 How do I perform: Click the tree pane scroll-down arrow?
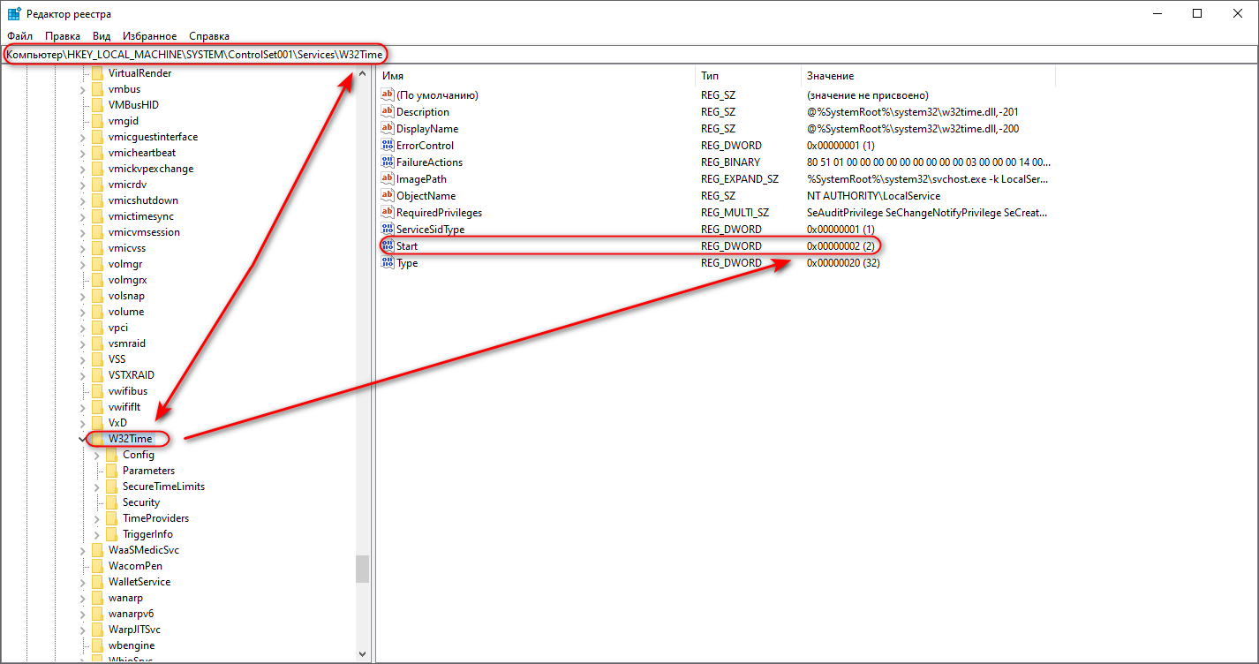point(362,654)
